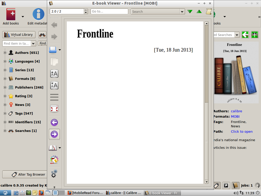Click the Virtual Library button
Viewport: 261px width, 196px height.
(x=19, y=35)
